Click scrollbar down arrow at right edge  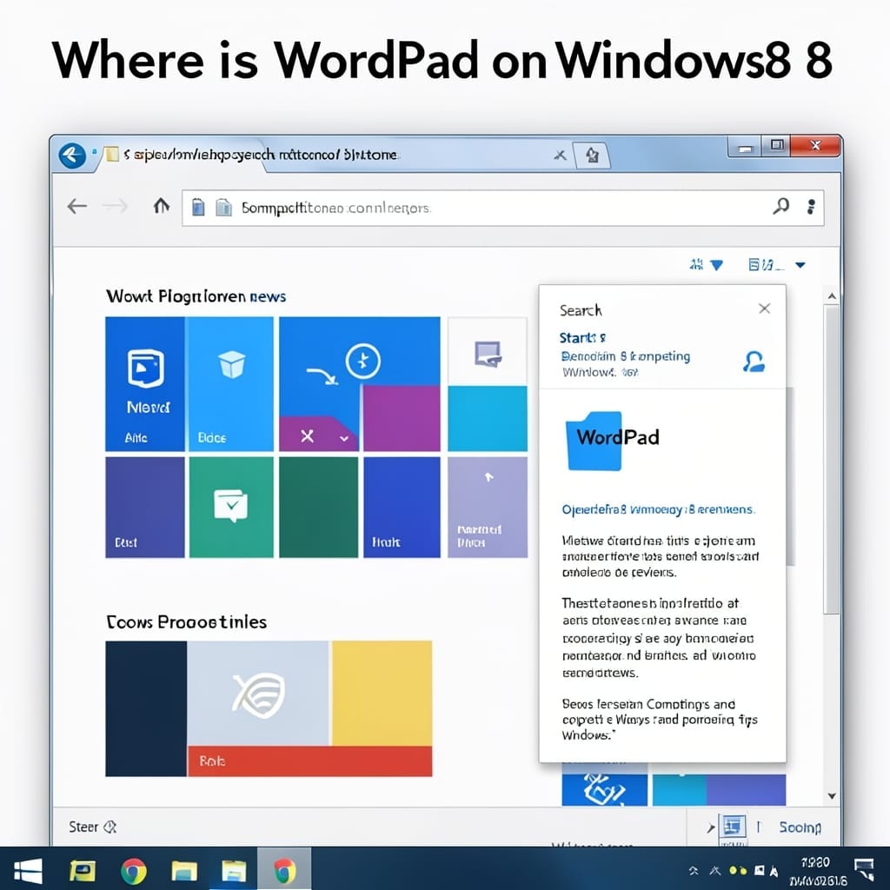[832, 796]
